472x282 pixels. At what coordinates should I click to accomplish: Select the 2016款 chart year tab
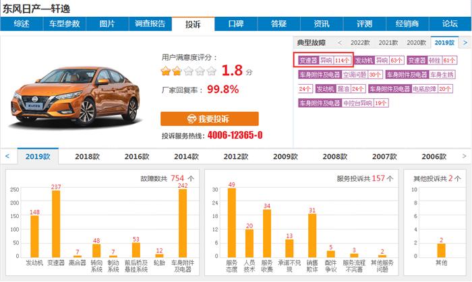(x=137, y=156)
